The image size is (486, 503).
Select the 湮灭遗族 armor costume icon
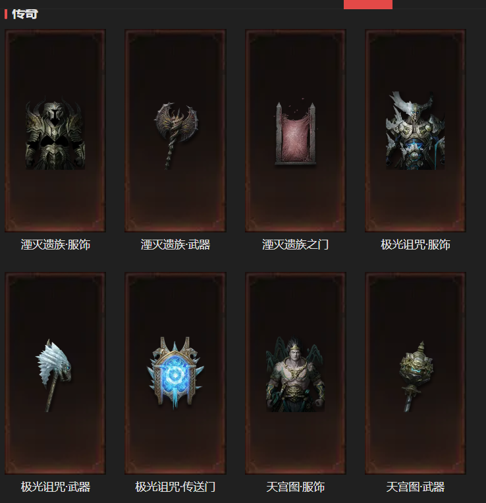[55, 135]
